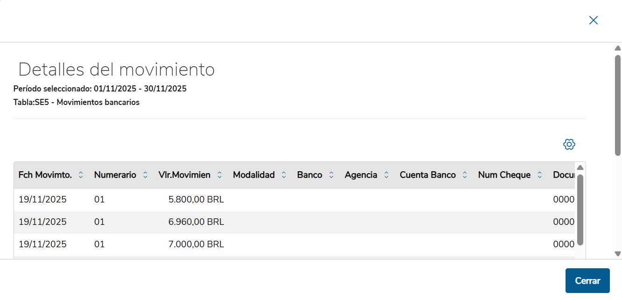Close the dialog with X icon
Image resolution: width=622 pixels, height=300 pixels.
(593, 20)
